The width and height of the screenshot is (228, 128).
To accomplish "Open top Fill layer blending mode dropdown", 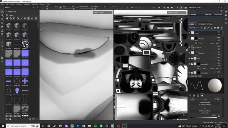I will click(x=219, y=38).
